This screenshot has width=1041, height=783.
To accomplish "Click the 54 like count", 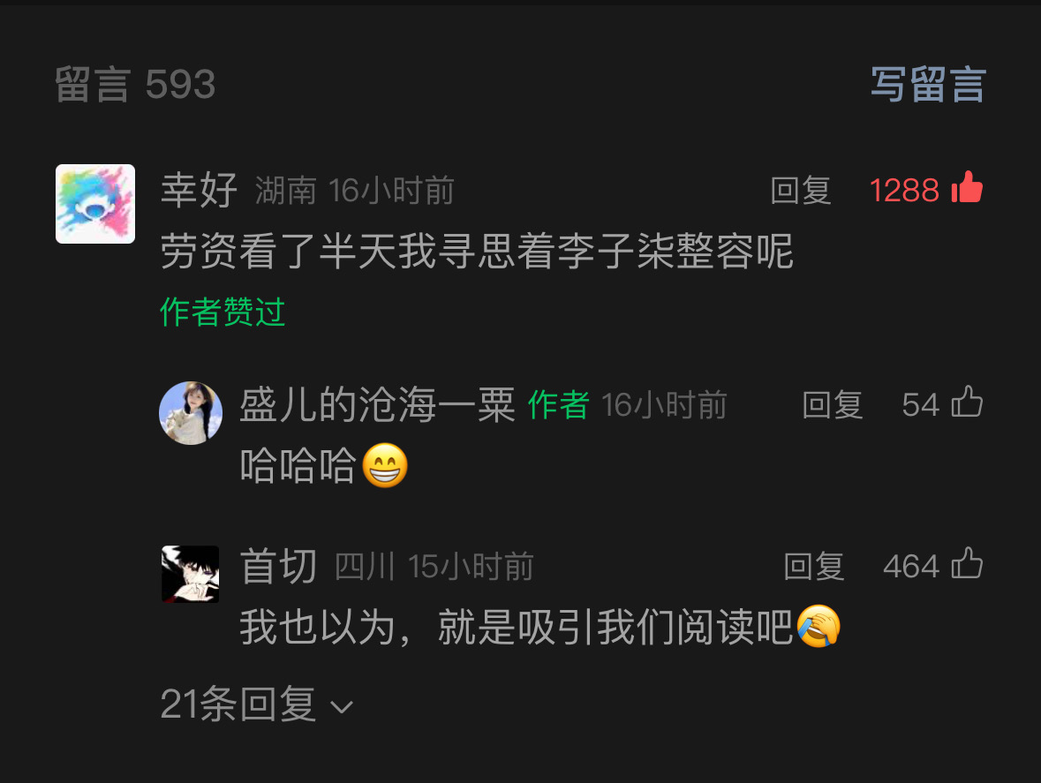I will (x=920, y=405).
